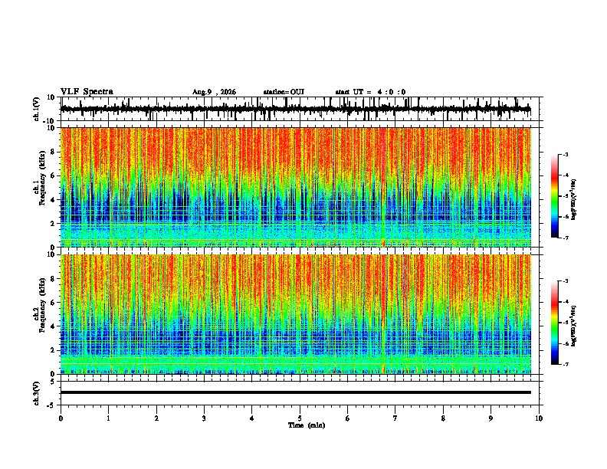Click the "6" kHz tick on ch.1 spectrogram

click(54, 175)
